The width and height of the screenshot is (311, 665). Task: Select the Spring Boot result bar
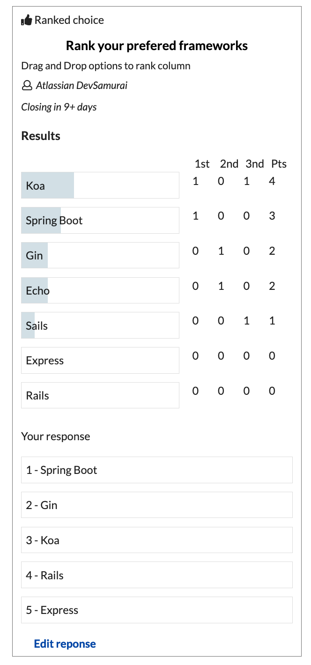(100, 221)
